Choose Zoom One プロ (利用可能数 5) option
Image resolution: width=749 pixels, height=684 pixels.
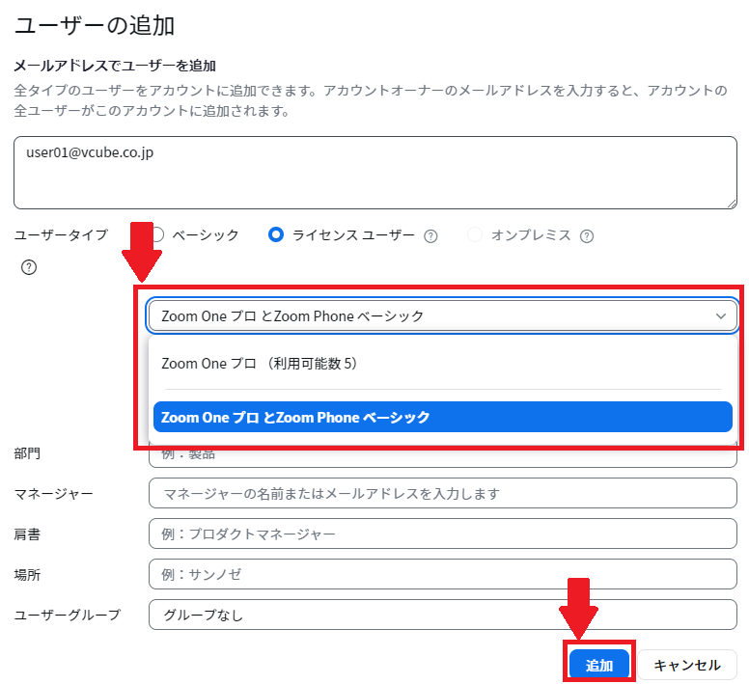[442, 364]
